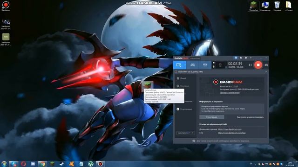Pause the Bandicam recording
The width and height of the screenshot is (298, 167).
(250, 65)
